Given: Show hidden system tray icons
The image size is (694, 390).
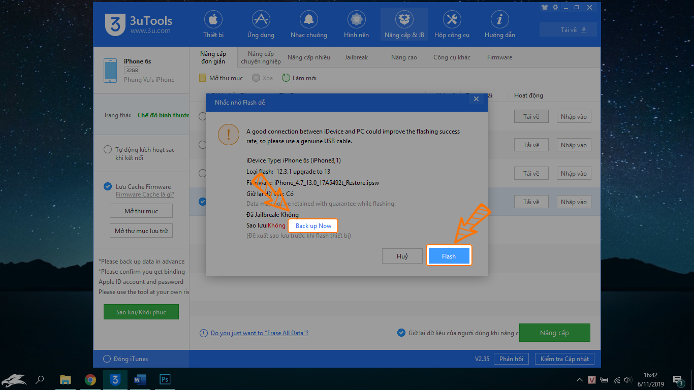Looking at the screenshot, I should 580,380.
